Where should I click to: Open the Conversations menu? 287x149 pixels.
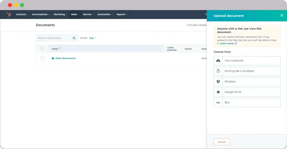[x=41, y=14]
